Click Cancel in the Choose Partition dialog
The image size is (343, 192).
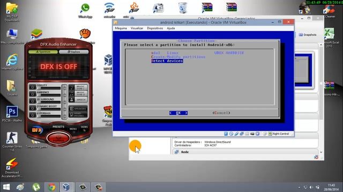click(221, 113)
